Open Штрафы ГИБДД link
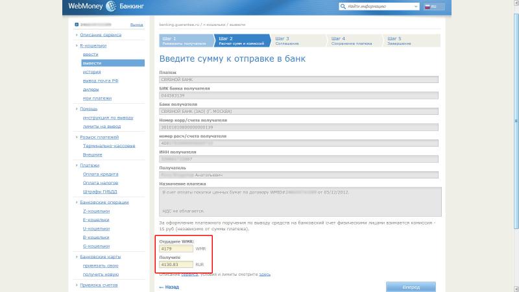The width and height of the screenshot is (519, 292). coord(100,191)
